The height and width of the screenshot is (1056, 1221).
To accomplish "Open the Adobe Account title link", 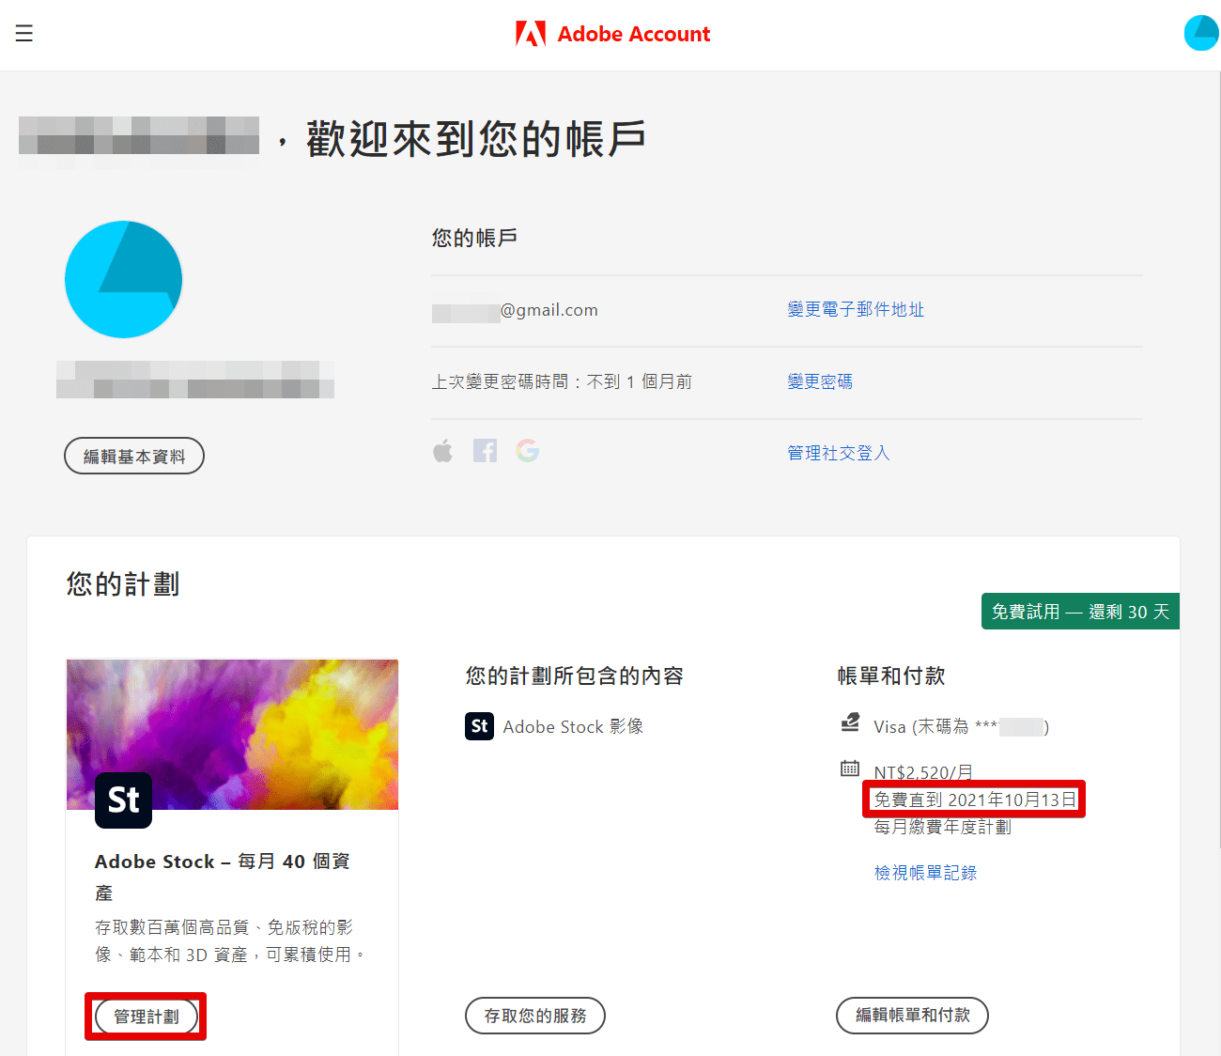I will 634,34.
